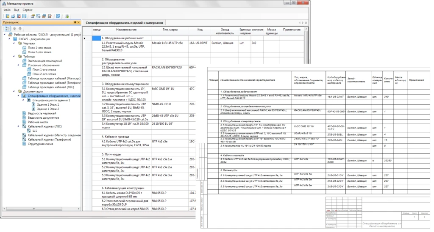This screenshot has height=232, width=434.
Task: Pin the Проводник panel with pushpin icon
Action: [74, 22]
